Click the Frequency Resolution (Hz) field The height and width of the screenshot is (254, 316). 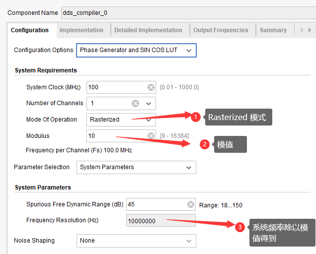tap(161, 221)
